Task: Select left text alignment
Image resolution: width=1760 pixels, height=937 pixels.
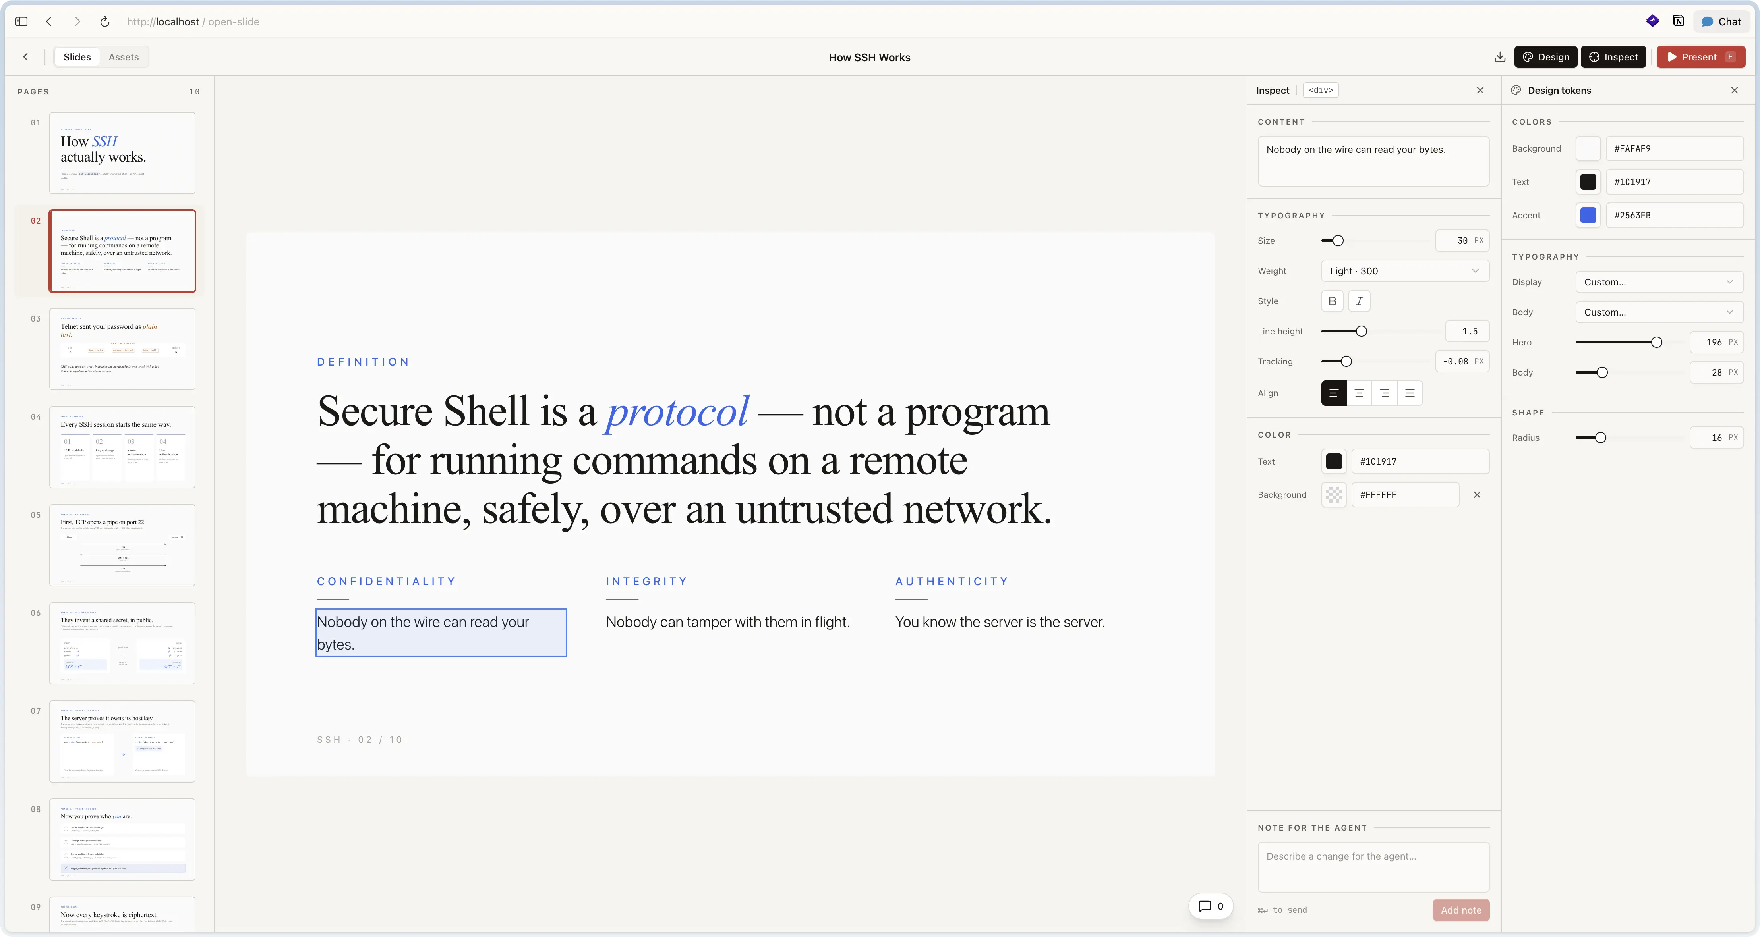Action: pyautogui.click(x=1334, y=393)
